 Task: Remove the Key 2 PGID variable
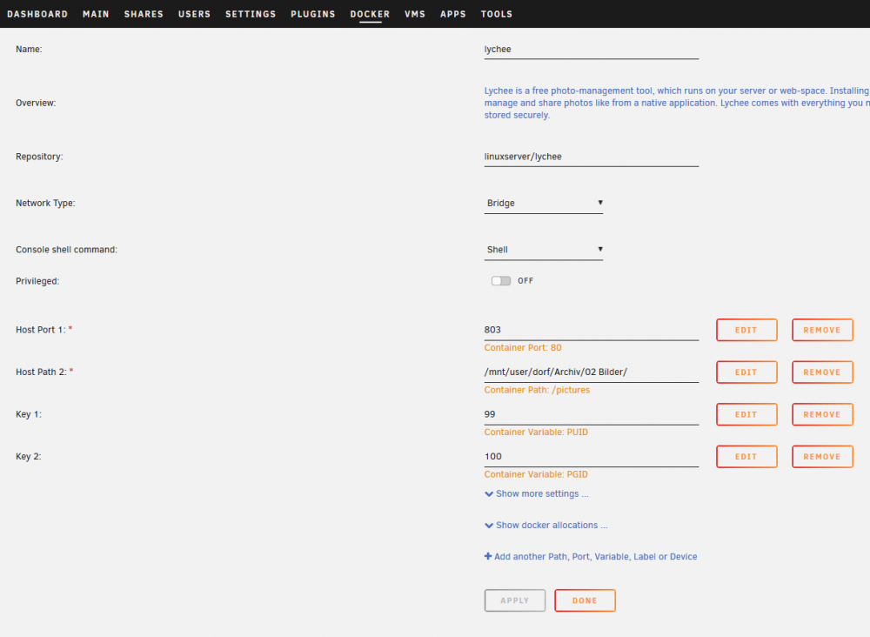click(x=822, y=457)
